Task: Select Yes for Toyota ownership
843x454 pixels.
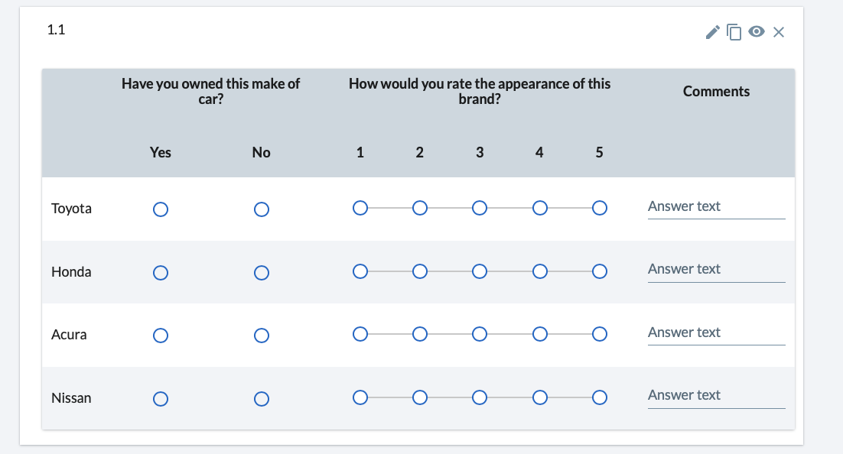Action: point(161,209)
